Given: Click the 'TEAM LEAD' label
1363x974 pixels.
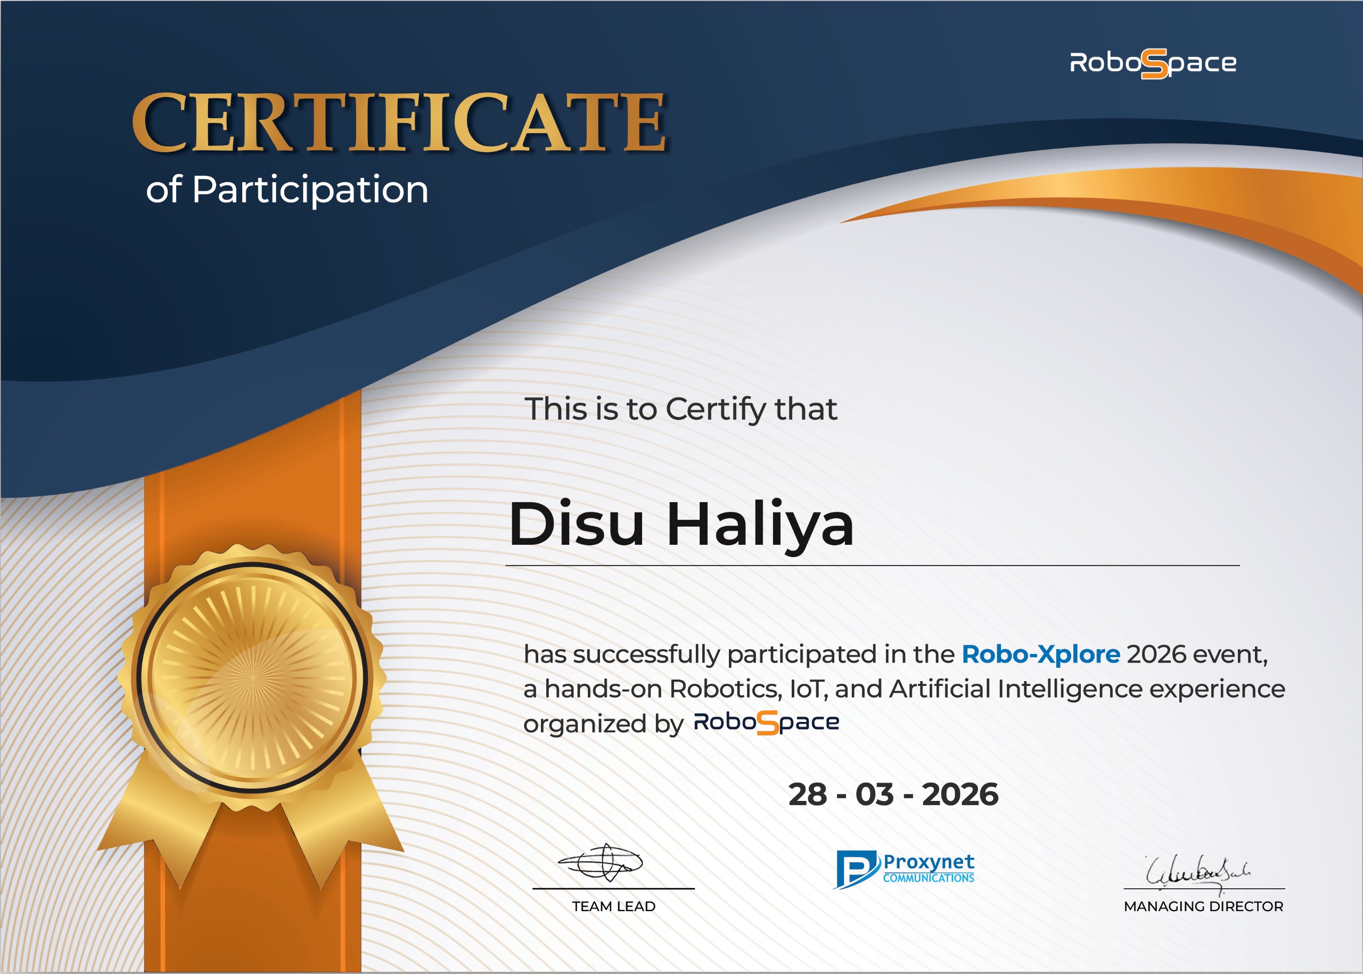Looking at the screenshot, I should pyautogui.click(x=613, y=906).
